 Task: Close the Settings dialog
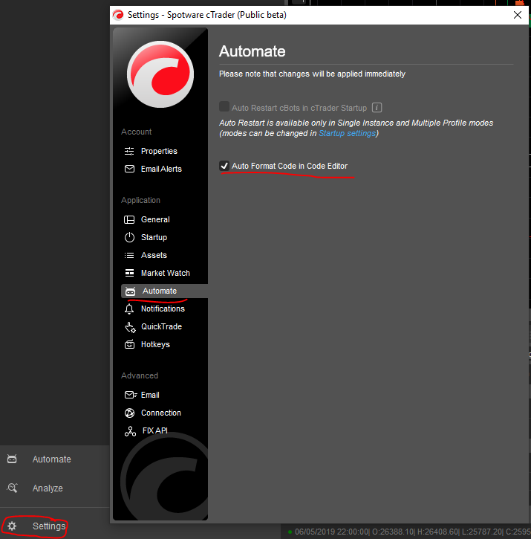pyautogui.click(x=518, y=15)
